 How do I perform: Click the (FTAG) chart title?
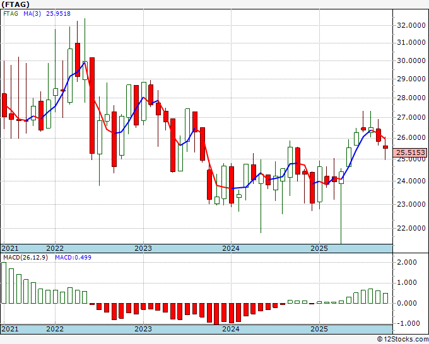[x=15, y=4]
